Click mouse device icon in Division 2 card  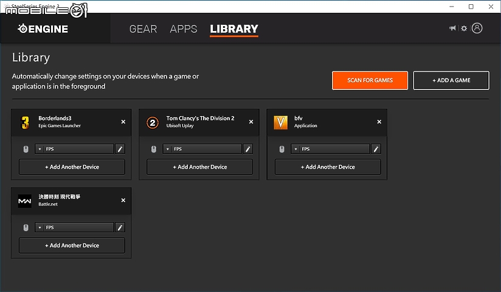pyautogui.click(x=154, y=149)
